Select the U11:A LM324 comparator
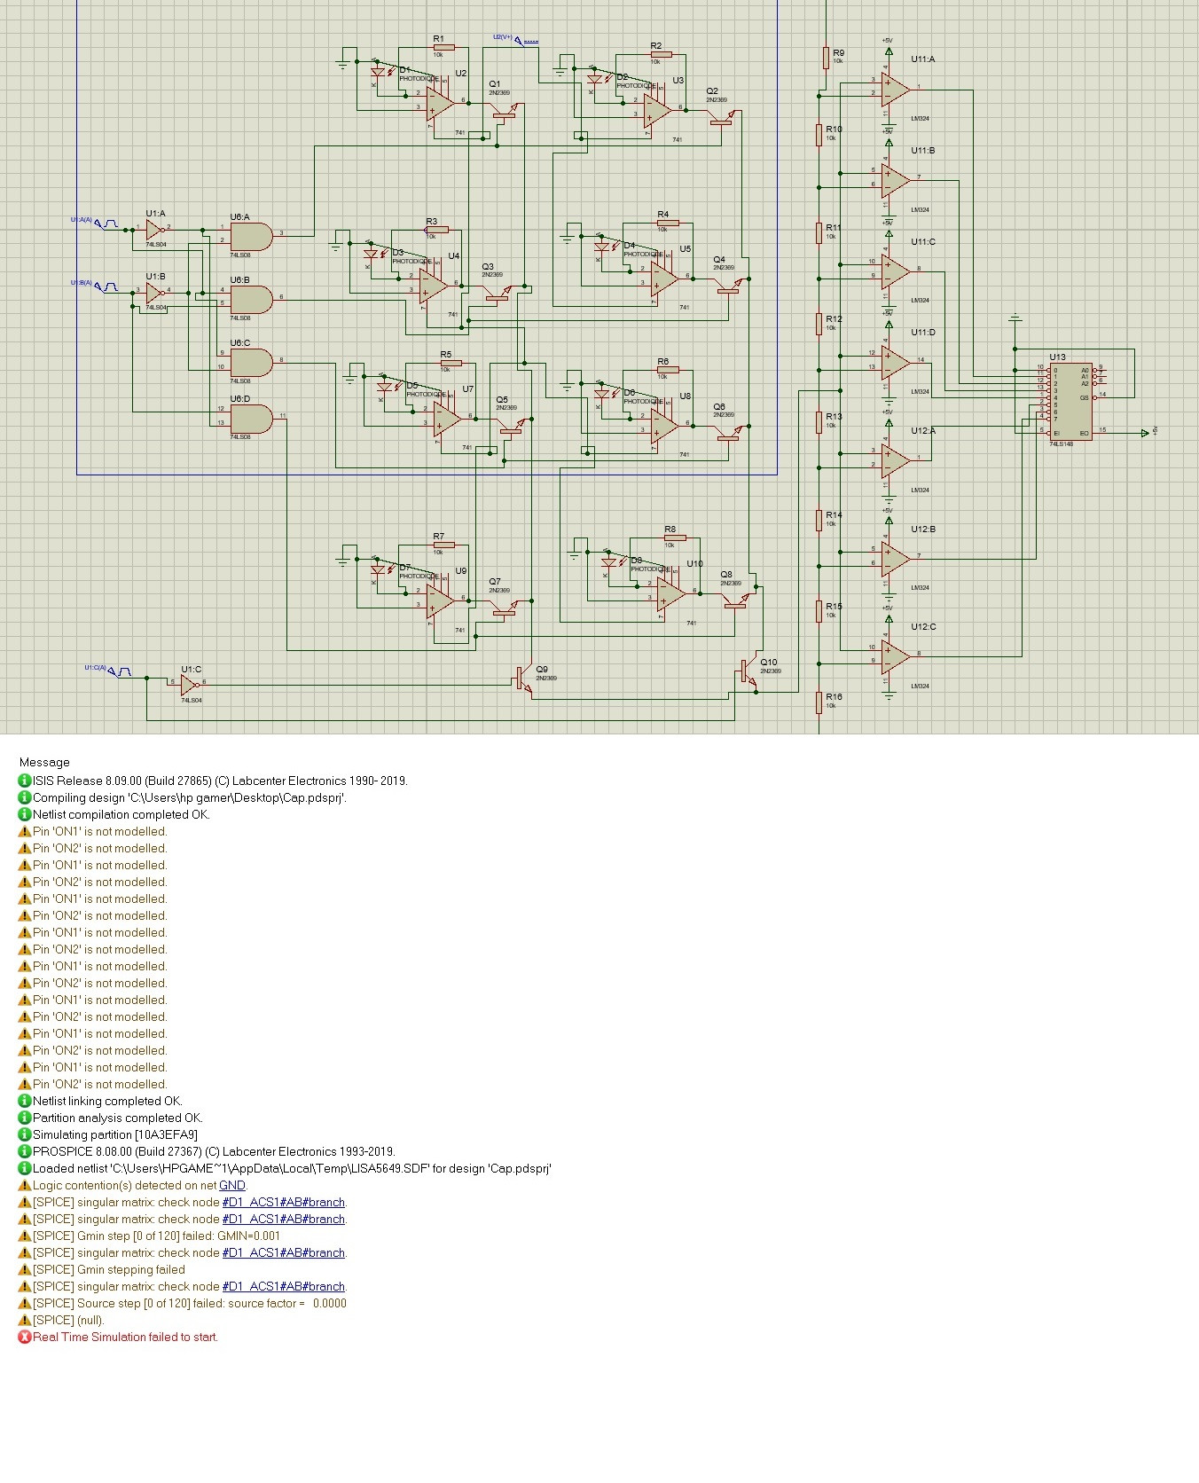Viewport: 1199px width, 1483px height. [896, 90]
